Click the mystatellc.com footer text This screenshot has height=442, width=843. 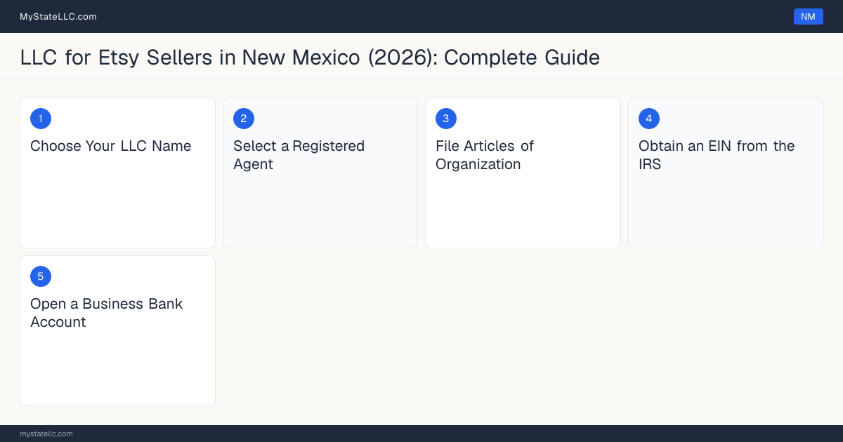(46, 434)
